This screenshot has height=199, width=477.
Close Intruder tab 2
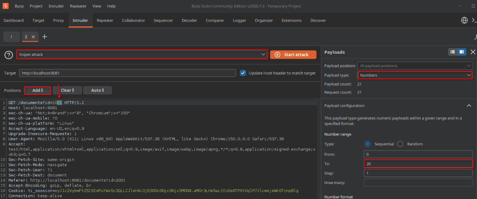33,37
